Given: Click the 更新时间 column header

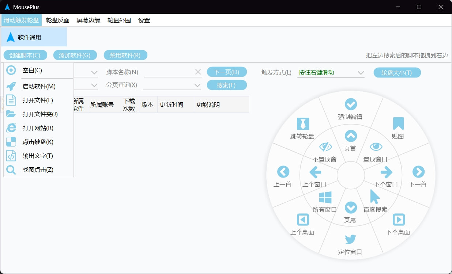Looking at the screenshot, I should point(176,104).
